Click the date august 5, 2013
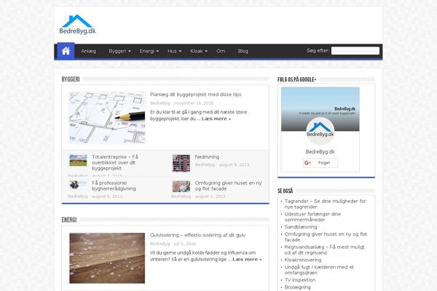The height and width of the screenshot is (291, 437). (x=107, y=196)
